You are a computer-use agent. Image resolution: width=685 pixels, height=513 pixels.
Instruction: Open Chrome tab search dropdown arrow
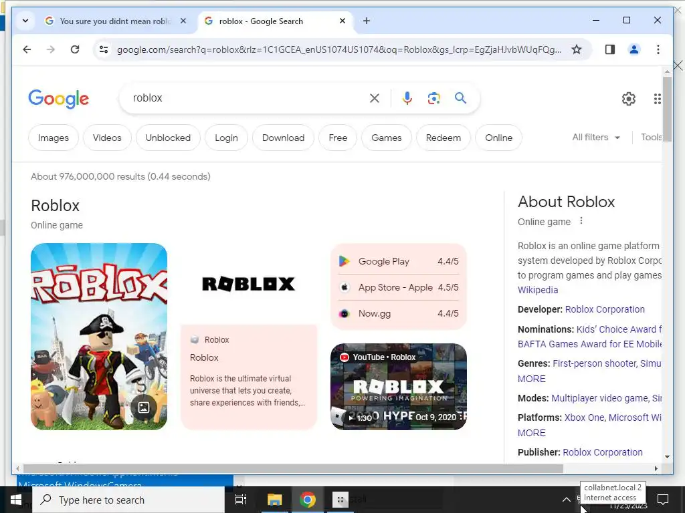25,21
